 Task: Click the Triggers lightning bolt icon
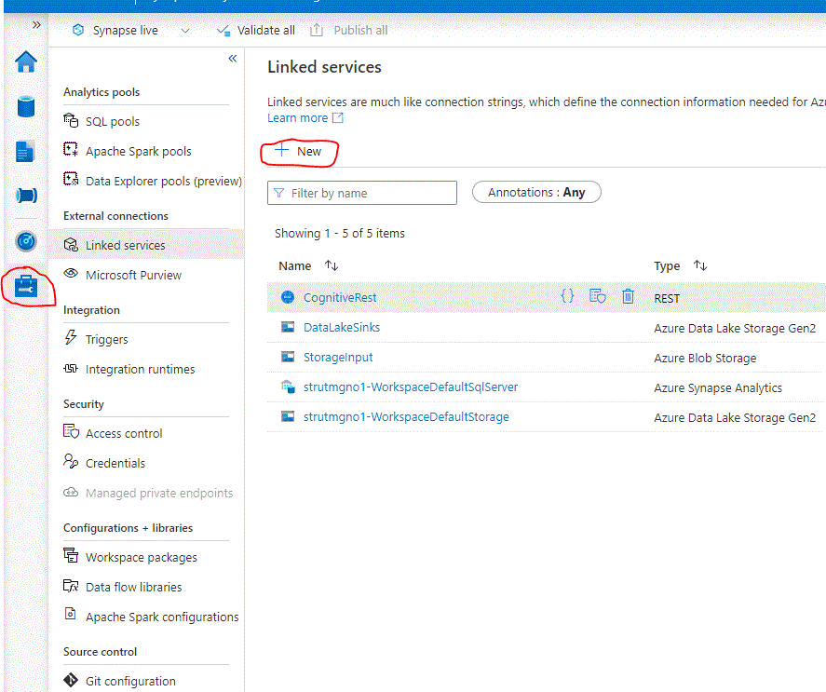pyautogui.click(x=71, y=337)
